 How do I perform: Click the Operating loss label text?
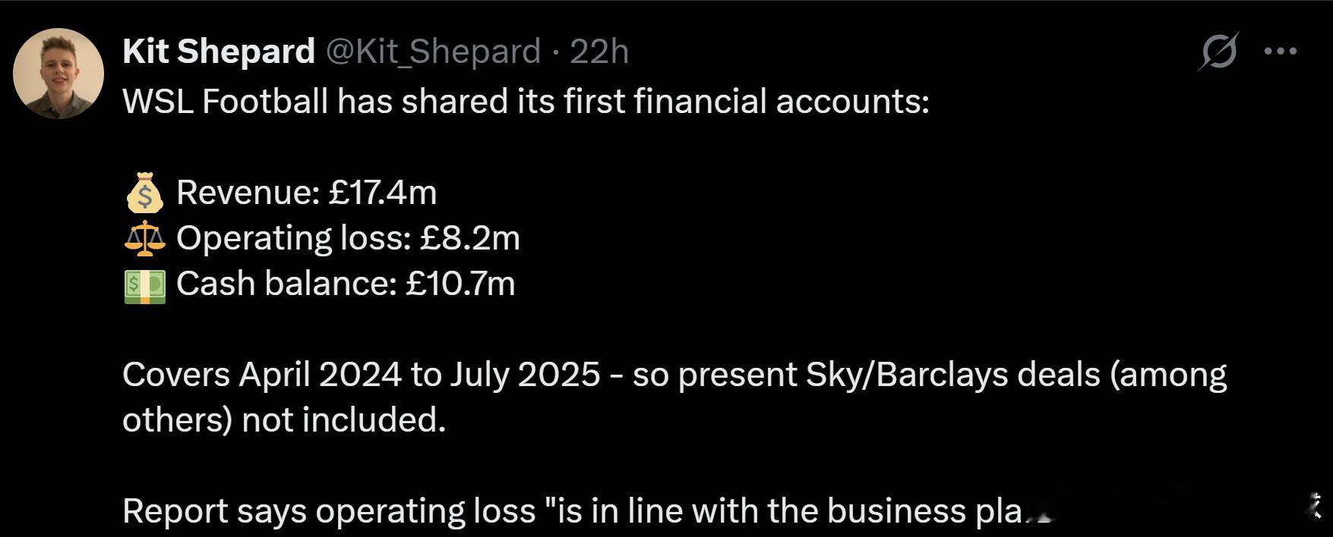point(292,238)
